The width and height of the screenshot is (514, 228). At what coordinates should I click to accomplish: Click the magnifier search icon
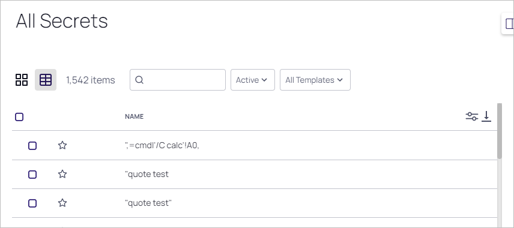pos(139,80)
